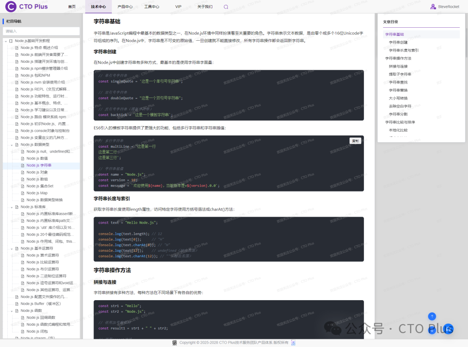Viewport: 468px width, 347px height.
Task: Open the 关于我们 menu item
Action: (205, 6)
